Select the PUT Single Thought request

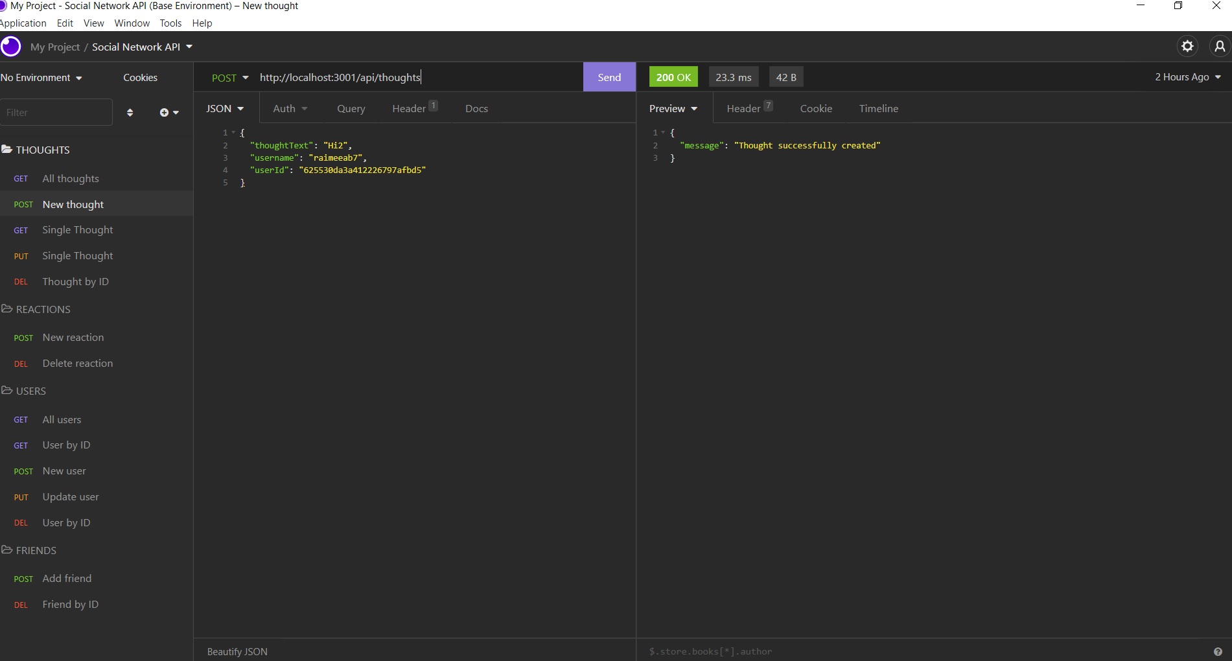tap(97, 256)
